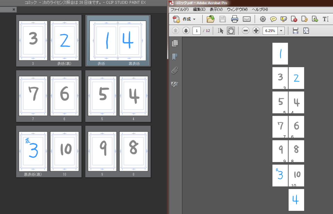
Task: Click the Open file folder icon
Action: click(210, 19)
